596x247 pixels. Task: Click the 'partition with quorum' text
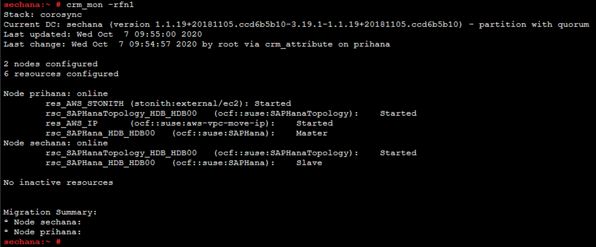click(534, 25)
